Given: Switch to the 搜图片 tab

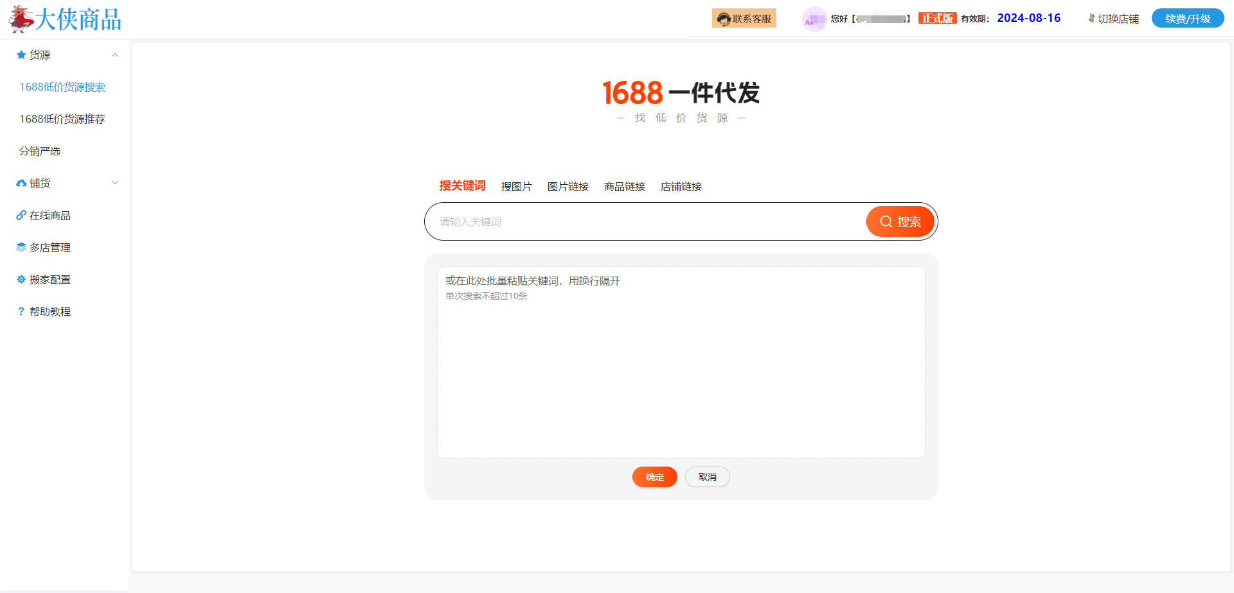Looking at the screenshot, I should (517, 186).
